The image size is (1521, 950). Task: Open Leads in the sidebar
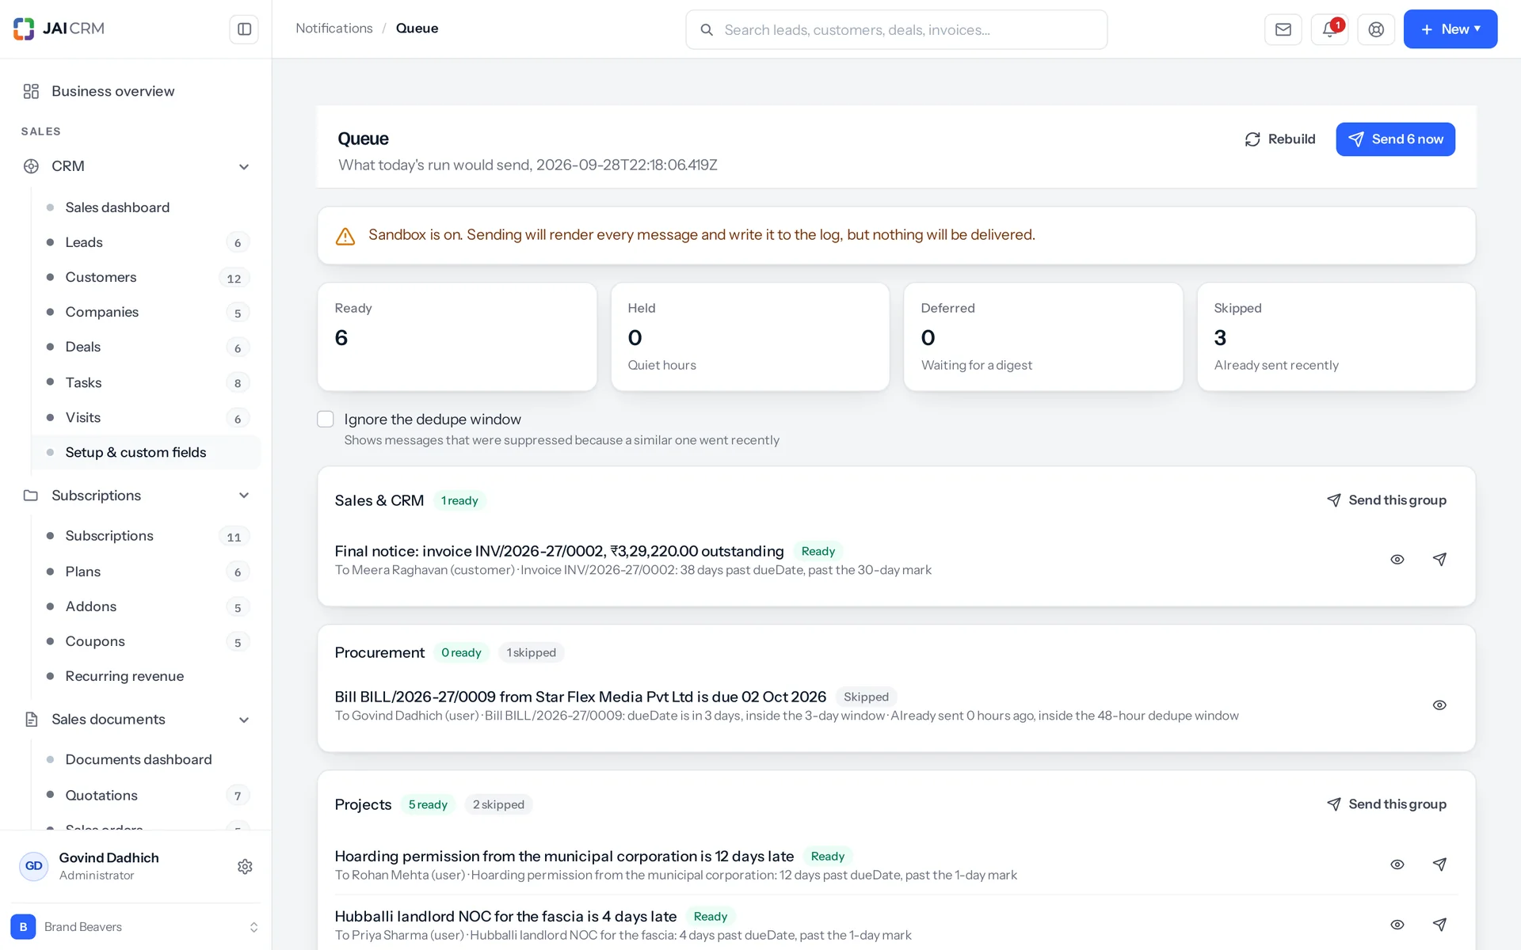tap(146, 242)
